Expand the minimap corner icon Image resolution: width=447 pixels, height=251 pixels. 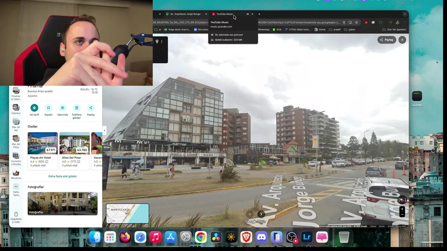point(110,220)
